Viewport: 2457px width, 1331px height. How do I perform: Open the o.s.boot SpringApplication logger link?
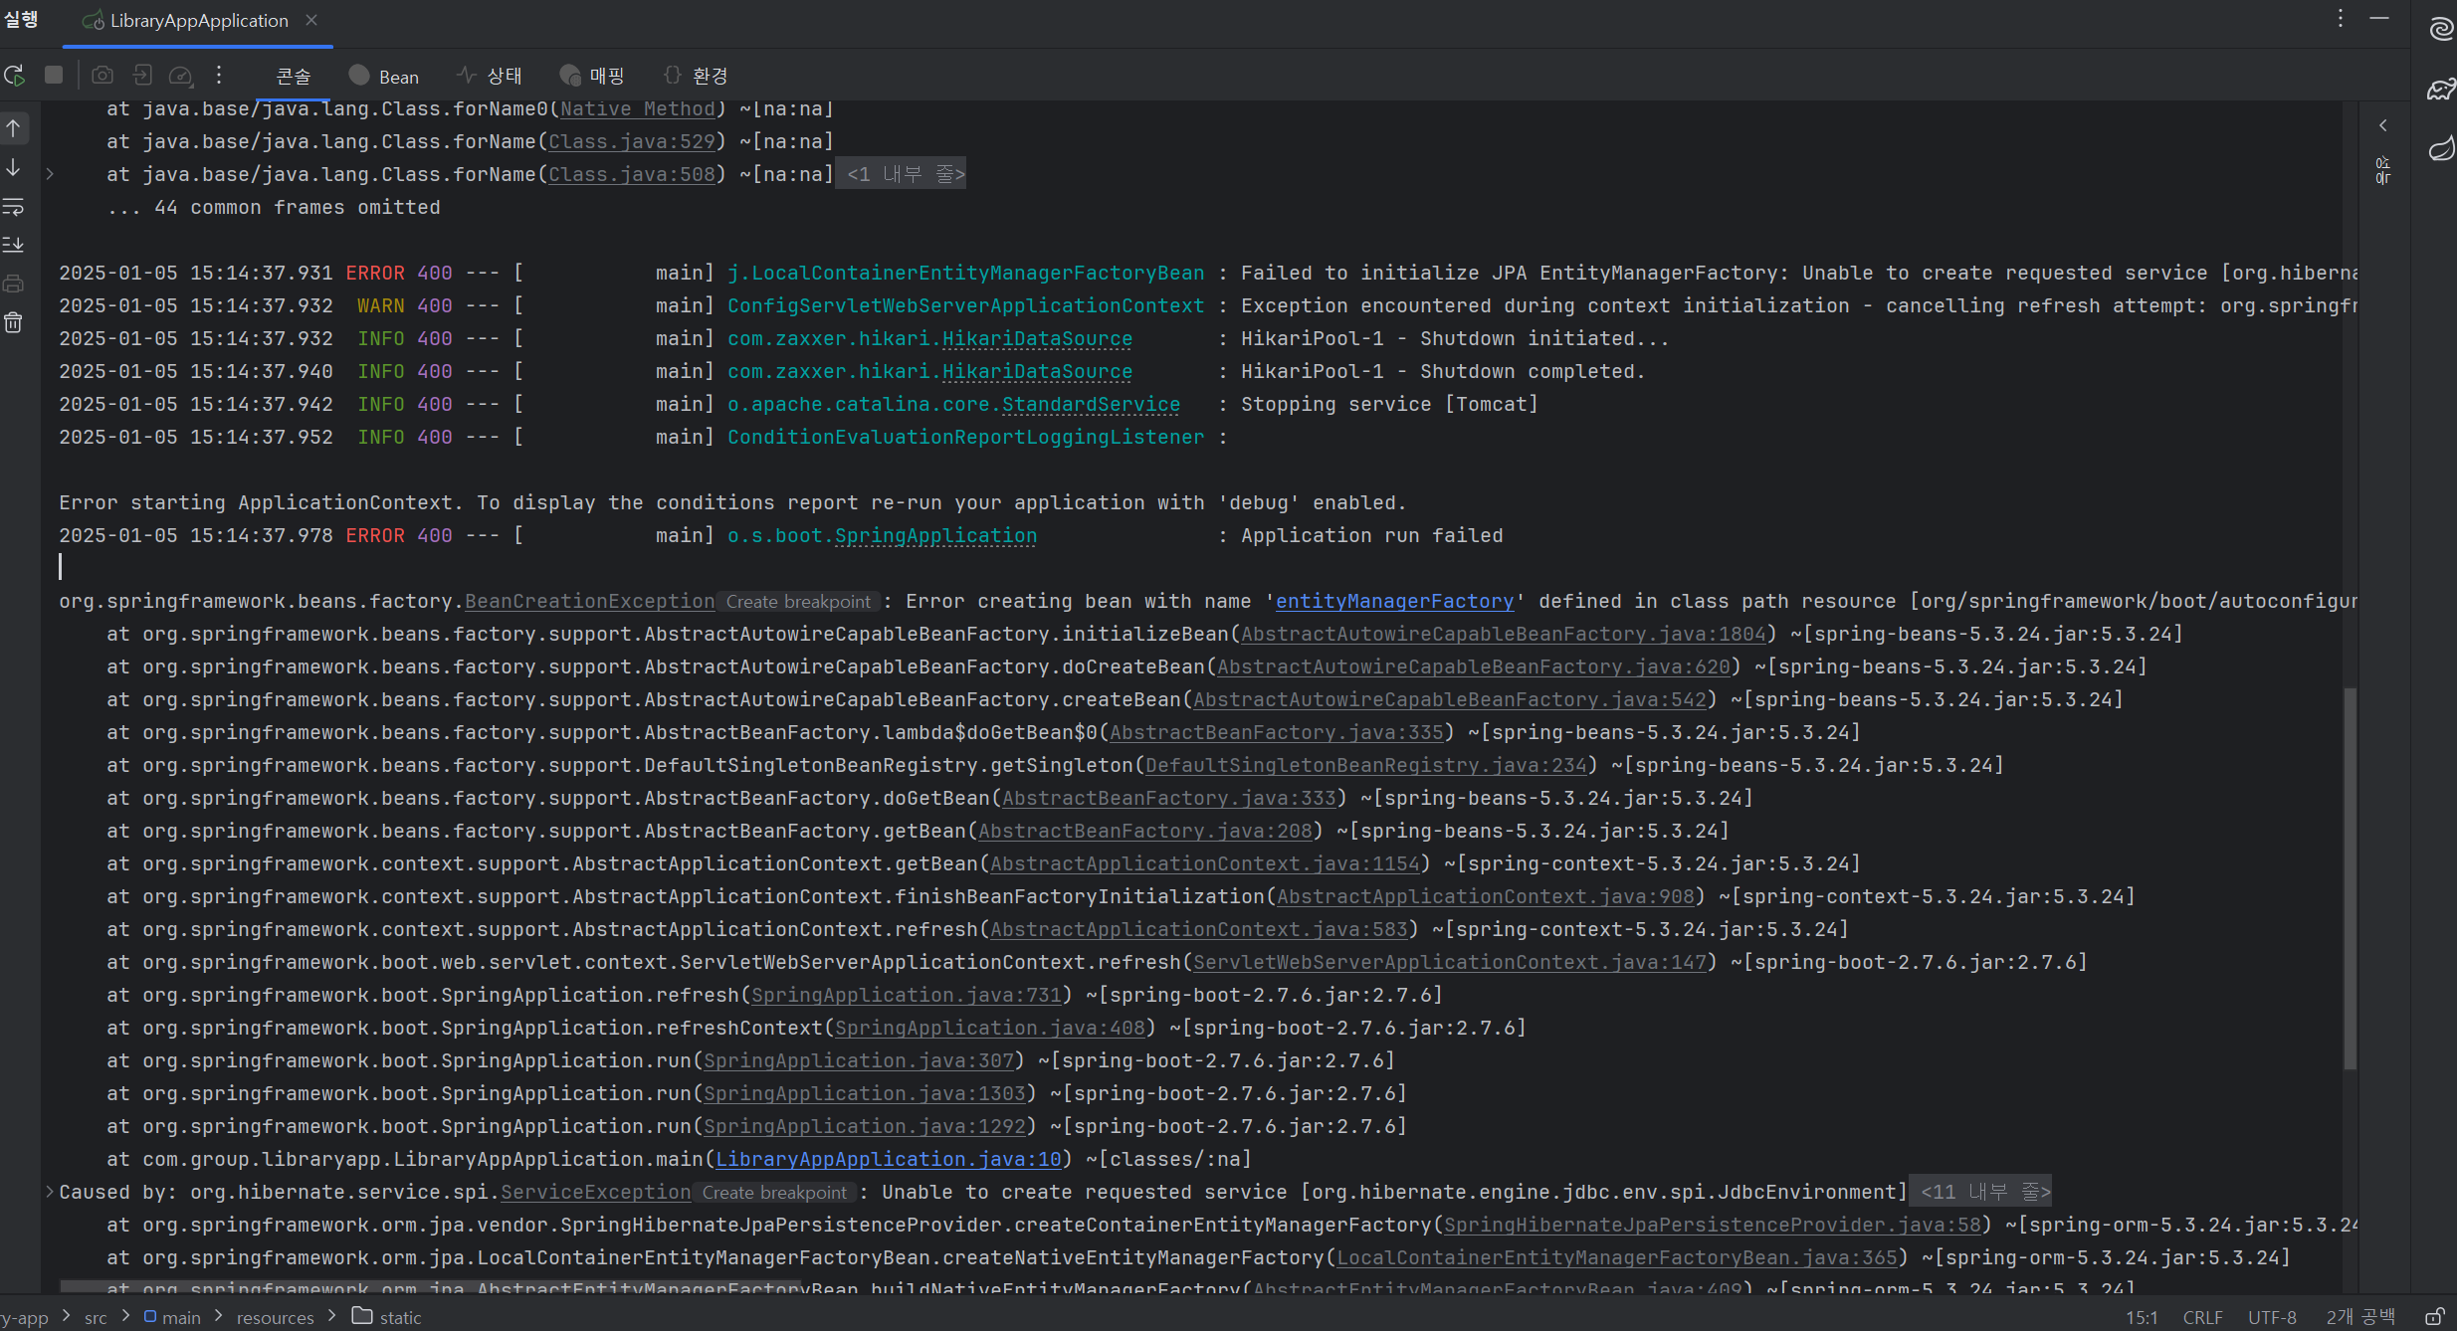(x=935, y=536)
